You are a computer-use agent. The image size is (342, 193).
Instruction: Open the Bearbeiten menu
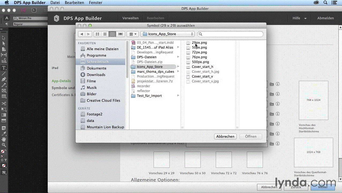click(x=74, y=3)
